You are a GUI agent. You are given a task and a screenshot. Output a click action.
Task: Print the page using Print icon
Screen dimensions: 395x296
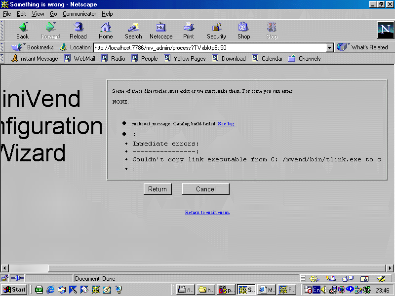[189, 30]
